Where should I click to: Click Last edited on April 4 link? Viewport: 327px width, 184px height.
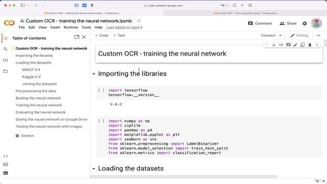coord(124,27)
